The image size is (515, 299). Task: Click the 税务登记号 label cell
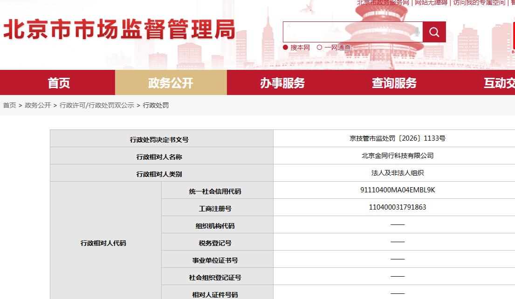pyautogui.click(x=218, y=242)
